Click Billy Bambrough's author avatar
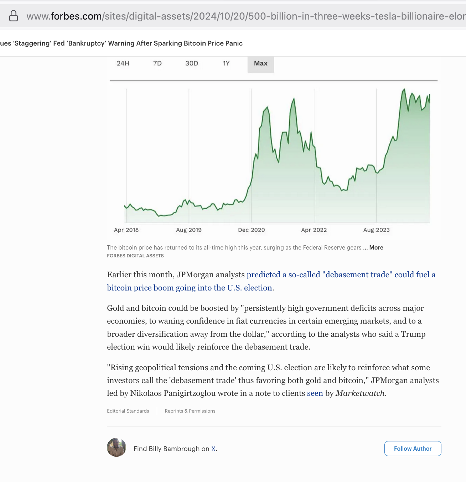Viewport: 466px width, 482px height. pos(116,447)
